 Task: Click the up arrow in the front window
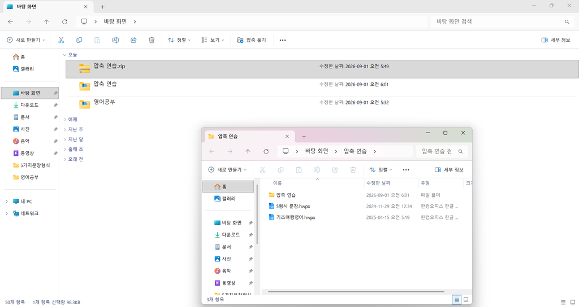[248, 151]
